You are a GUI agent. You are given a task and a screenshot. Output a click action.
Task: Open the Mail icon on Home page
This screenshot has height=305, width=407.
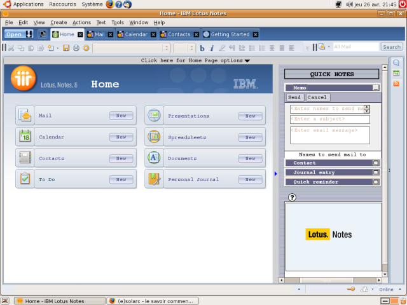(x=25, y=115)
